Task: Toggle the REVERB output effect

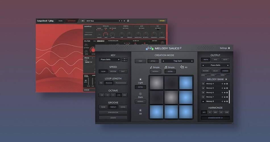Action: click(205, 71)
